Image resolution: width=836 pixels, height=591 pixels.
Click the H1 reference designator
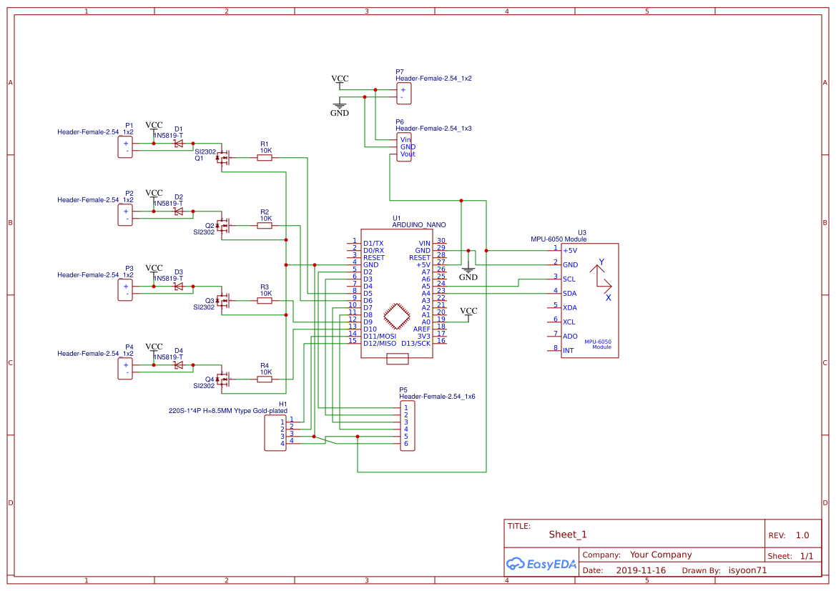(x=283, y=404)
